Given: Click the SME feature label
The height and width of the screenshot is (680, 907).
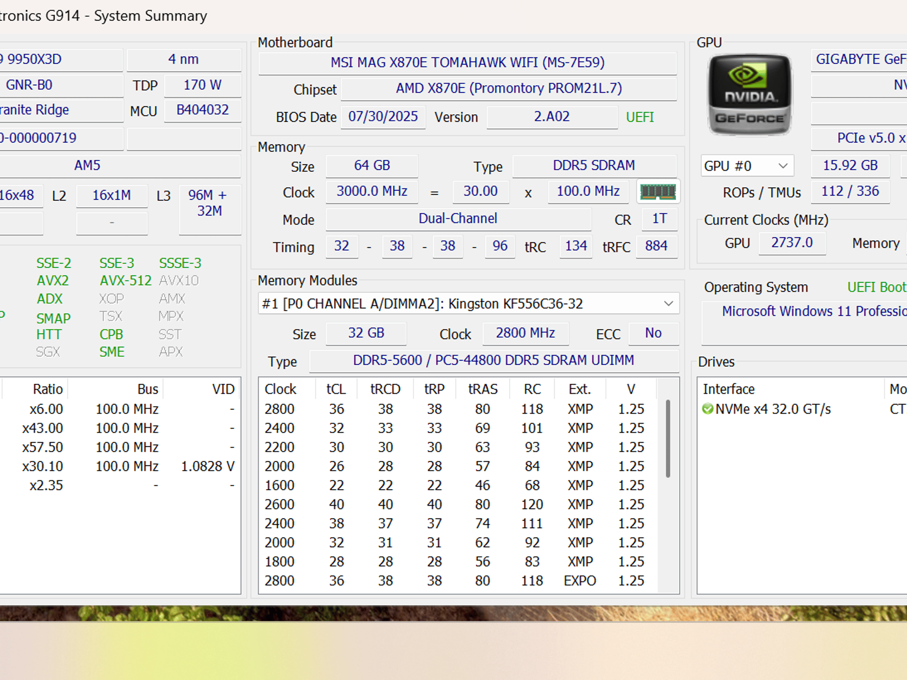Looking at the screenshot, I should [x=112, y=352].
